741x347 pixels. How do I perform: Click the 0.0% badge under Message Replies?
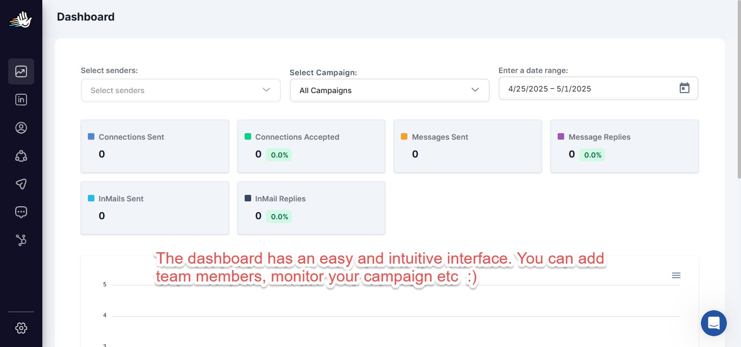592,155
